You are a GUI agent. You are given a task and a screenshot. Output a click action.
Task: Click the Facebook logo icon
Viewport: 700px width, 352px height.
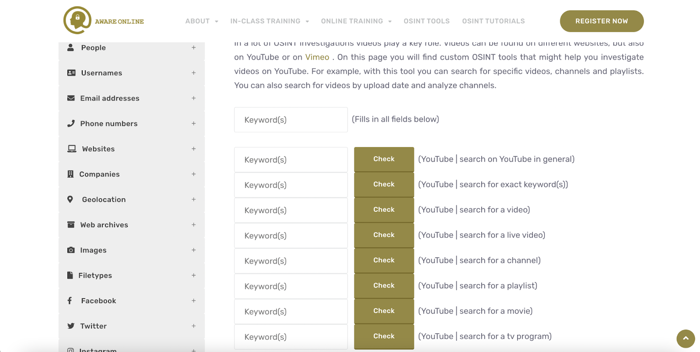[x=70, y=301]
